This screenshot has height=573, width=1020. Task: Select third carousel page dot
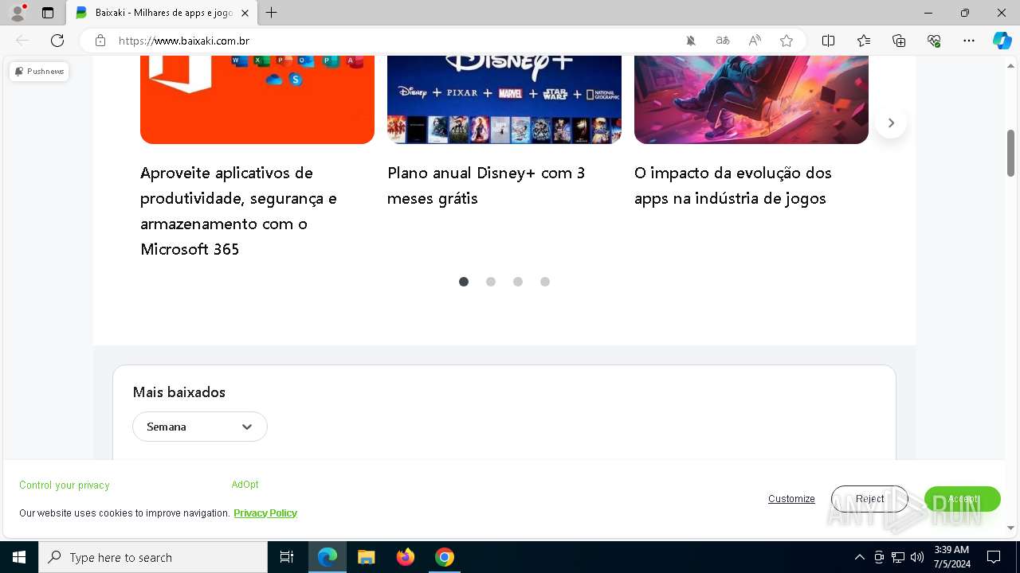[x=518, y=282]
